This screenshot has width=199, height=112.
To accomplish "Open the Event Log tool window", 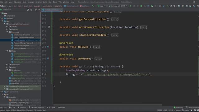I will 178,107.
